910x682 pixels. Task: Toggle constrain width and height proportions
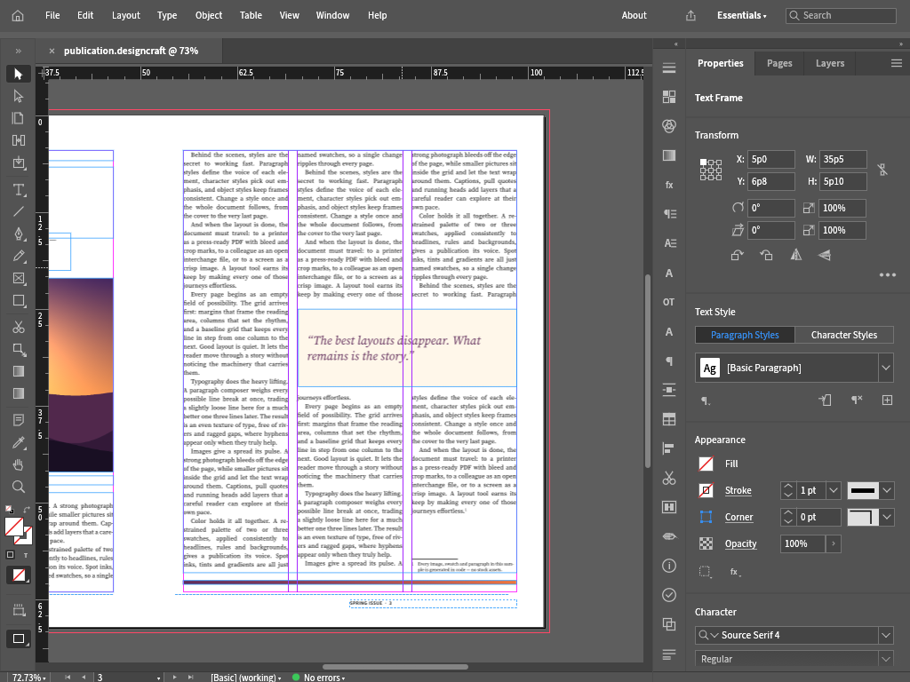(882, 170)
